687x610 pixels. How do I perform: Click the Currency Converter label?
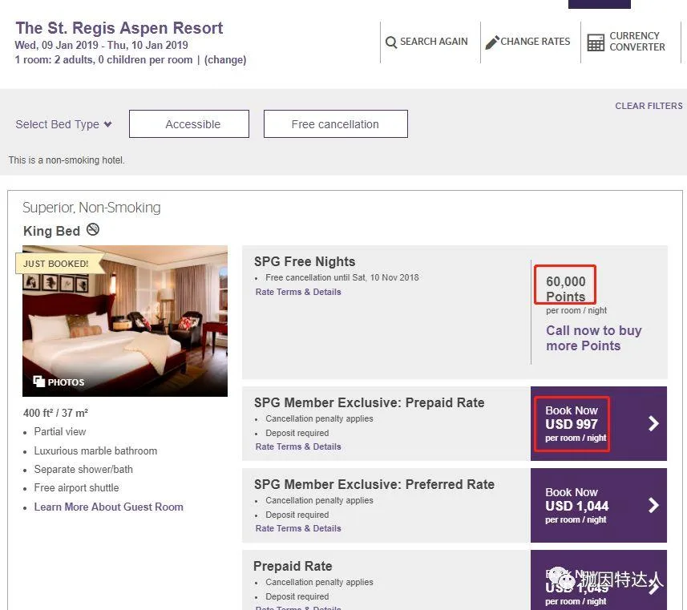[637, 42]
